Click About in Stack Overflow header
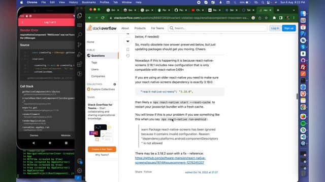This screenshot has width=325, height=182. (x=125, y=28)
